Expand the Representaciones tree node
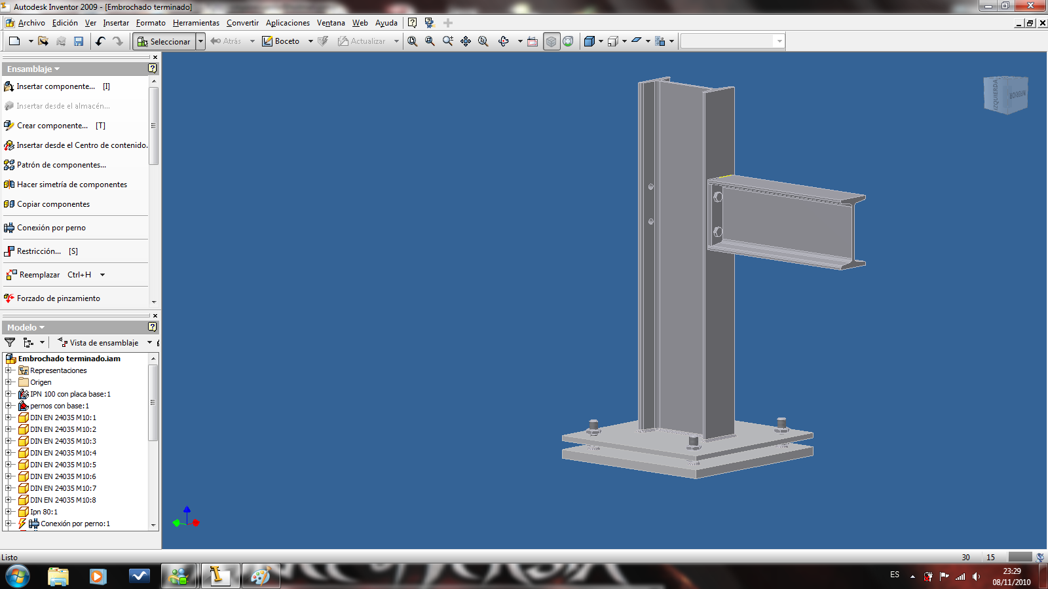This screenshot has height=589, width=1048. 9,370
